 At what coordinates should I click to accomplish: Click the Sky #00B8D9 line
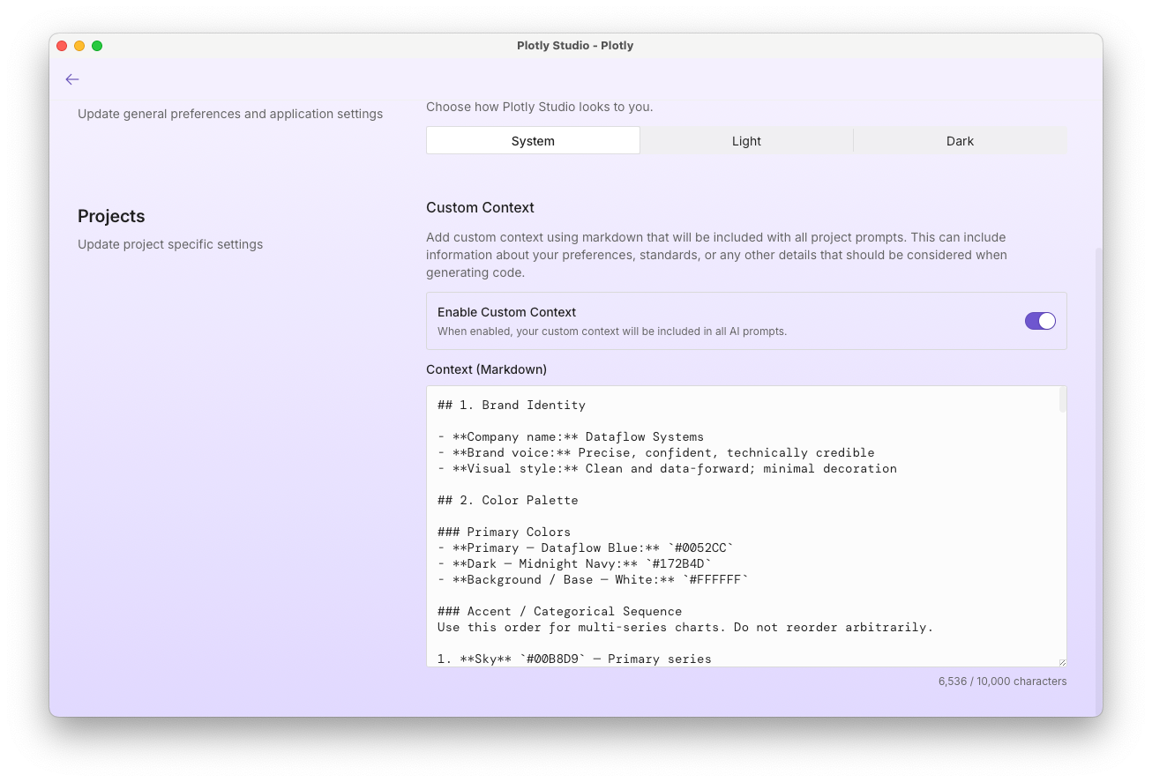click(x=574, y=659)
